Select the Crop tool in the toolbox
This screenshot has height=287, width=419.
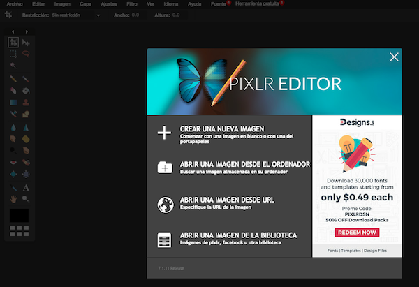click(13, 42)
